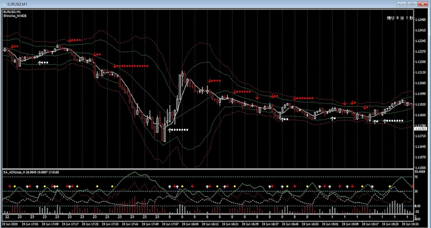431x228 pixels.
Task: Select the ShiroAka_Win828 indicator label
Action: 15,16
